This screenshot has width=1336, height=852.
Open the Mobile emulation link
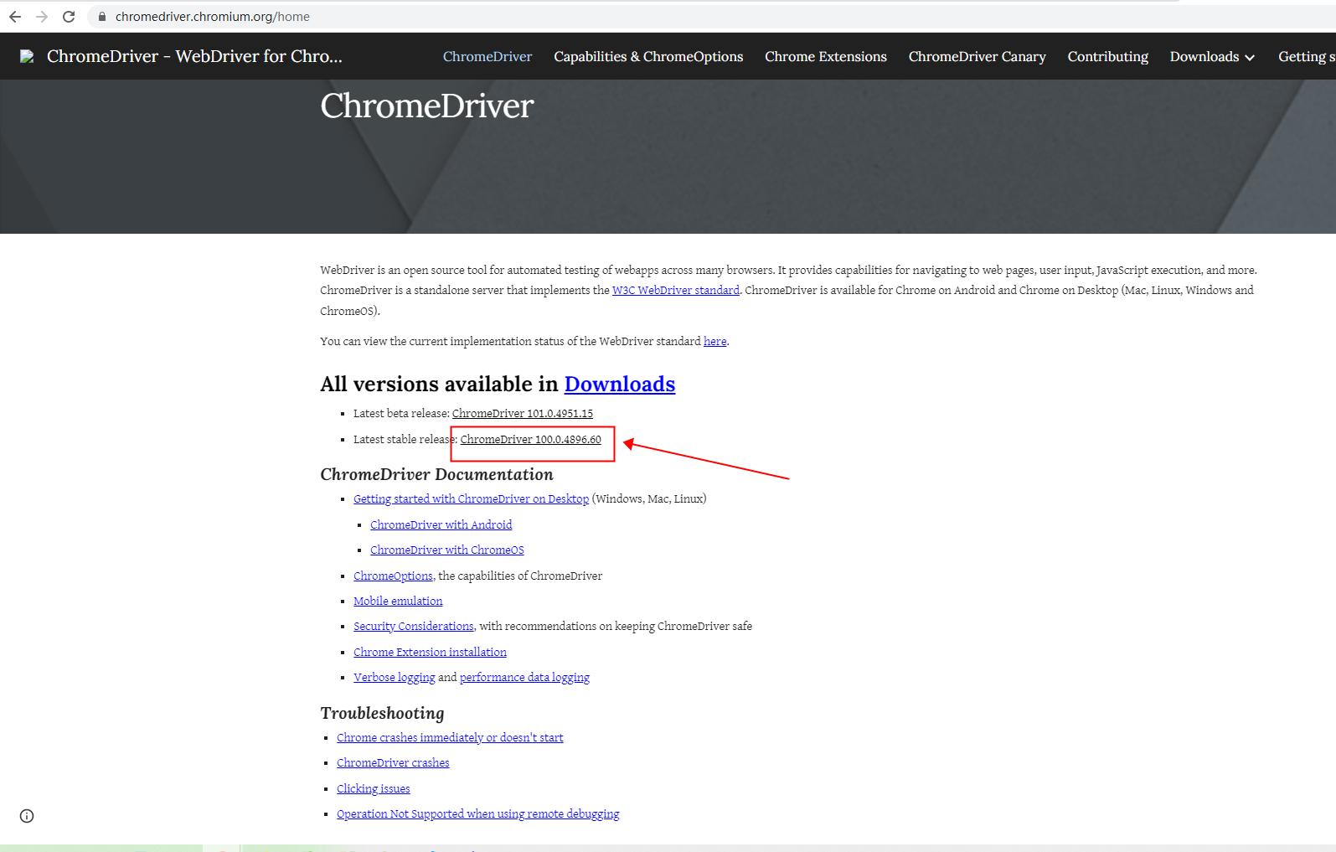[x=398, y=601]
